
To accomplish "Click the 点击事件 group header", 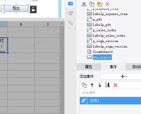I will tap(110, 93).
